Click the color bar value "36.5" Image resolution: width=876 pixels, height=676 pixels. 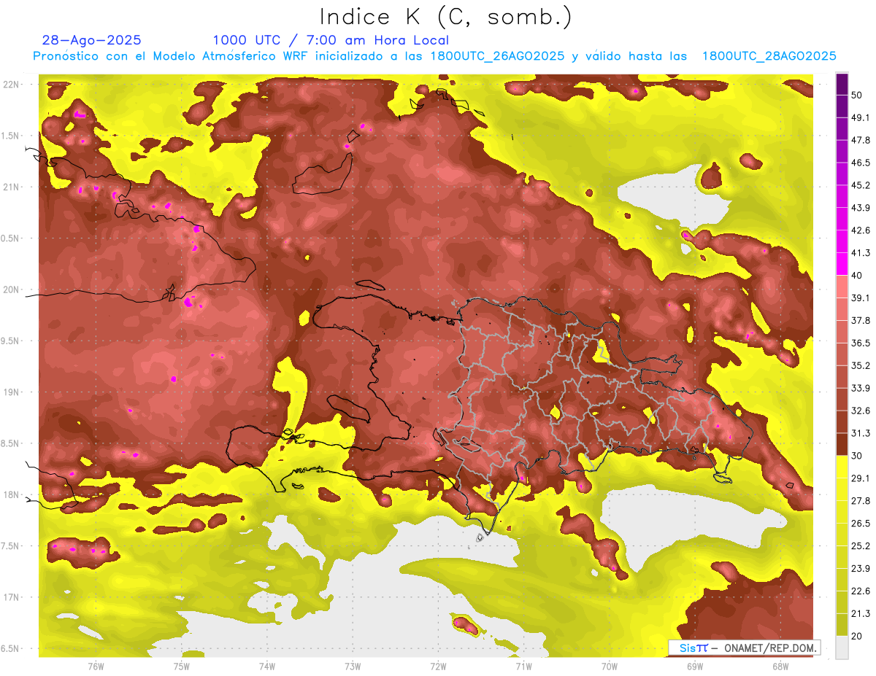(861, 343)
